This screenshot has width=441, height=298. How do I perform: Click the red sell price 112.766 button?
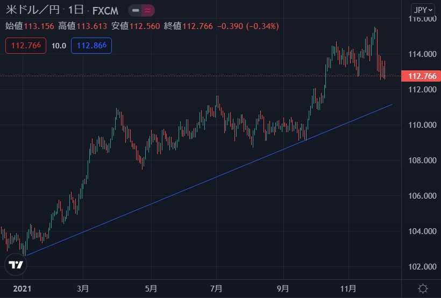[26, 46]
